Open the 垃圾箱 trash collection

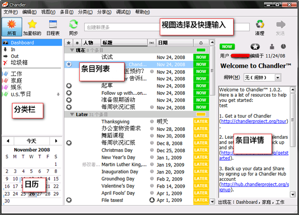coord(19,63)
